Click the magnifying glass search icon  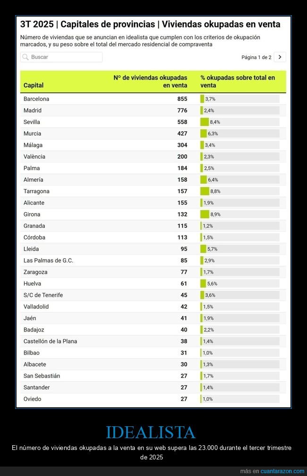25,57
